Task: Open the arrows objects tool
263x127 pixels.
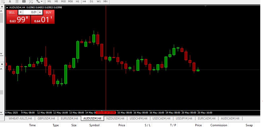Action: (x=38, y=2)
